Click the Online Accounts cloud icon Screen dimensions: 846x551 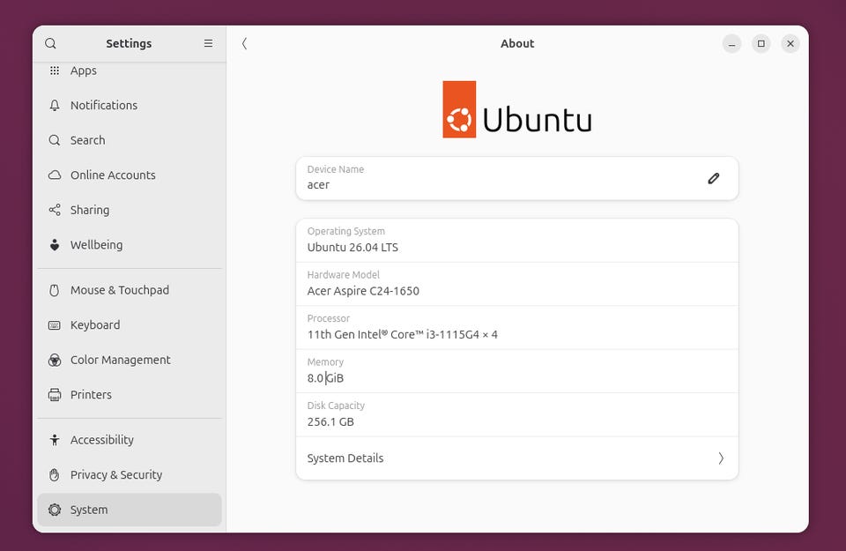55,175
